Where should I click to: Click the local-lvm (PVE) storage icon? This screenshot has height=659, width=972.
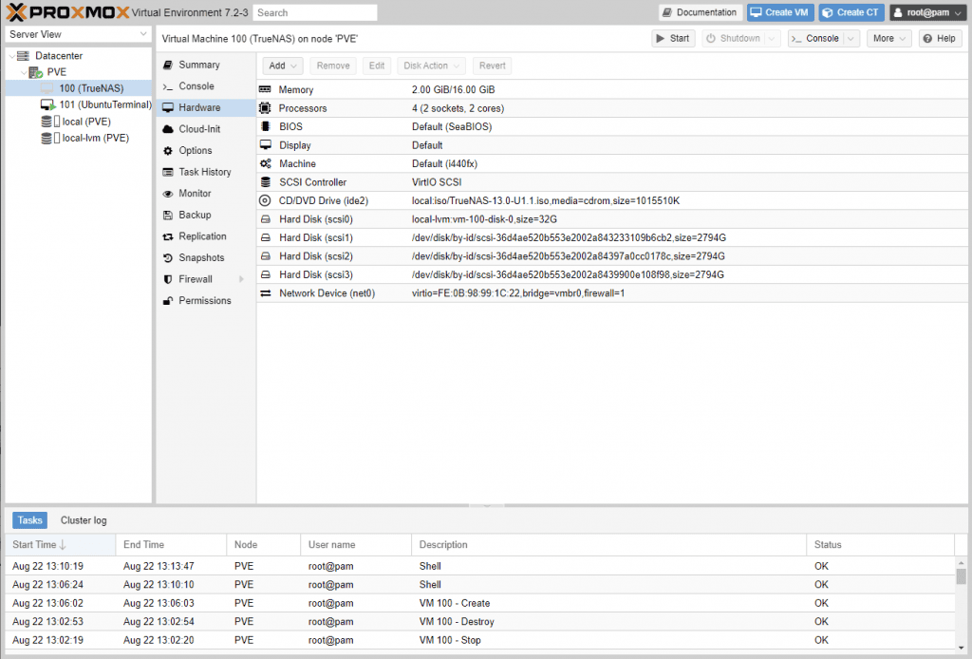click(46, 138)
